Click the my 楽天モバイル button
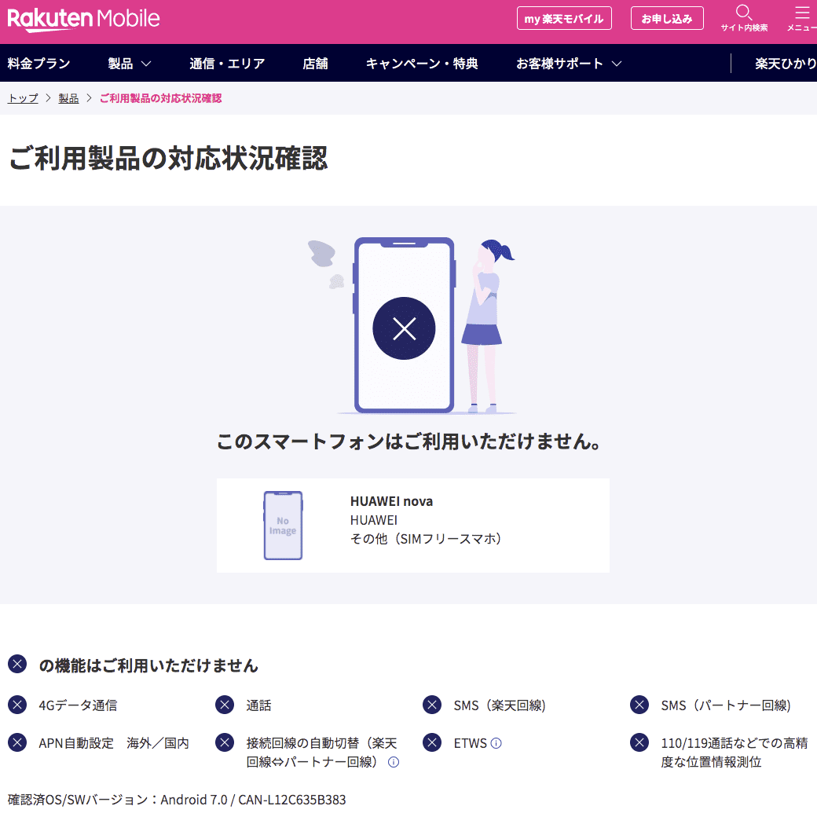 [564, 18]
